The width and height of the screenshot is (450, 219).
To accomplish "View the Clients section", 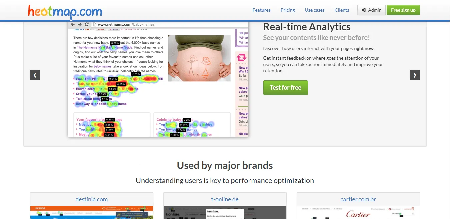I will point(342,10).
